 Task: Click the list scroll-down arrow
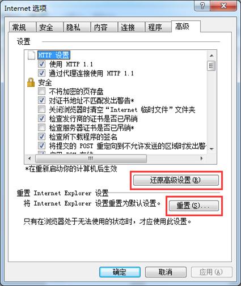(212, 149)
